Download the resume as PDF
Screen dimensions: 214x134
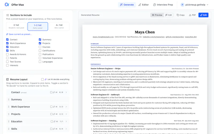[192, 15]
